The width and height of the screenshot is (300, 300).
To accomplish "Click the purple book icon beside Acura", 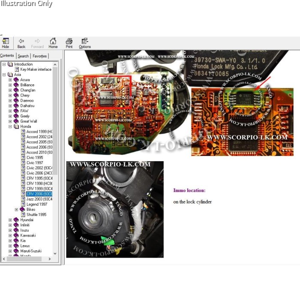I will click(x=16, y=80).
